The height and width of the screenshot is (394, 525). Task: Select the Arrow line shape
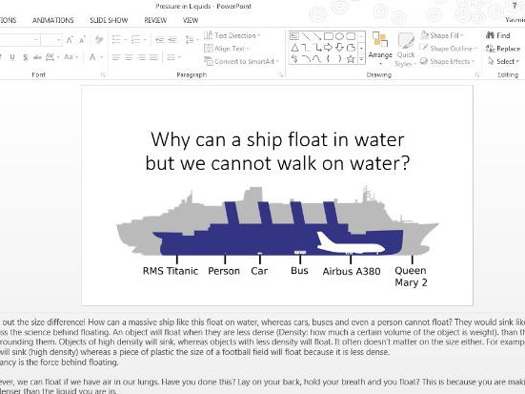pos(316,36)
